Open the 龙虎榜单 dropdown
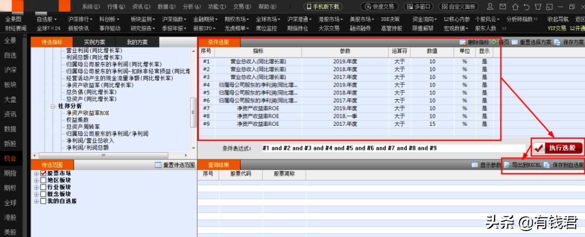 click(x=237, y=28)
